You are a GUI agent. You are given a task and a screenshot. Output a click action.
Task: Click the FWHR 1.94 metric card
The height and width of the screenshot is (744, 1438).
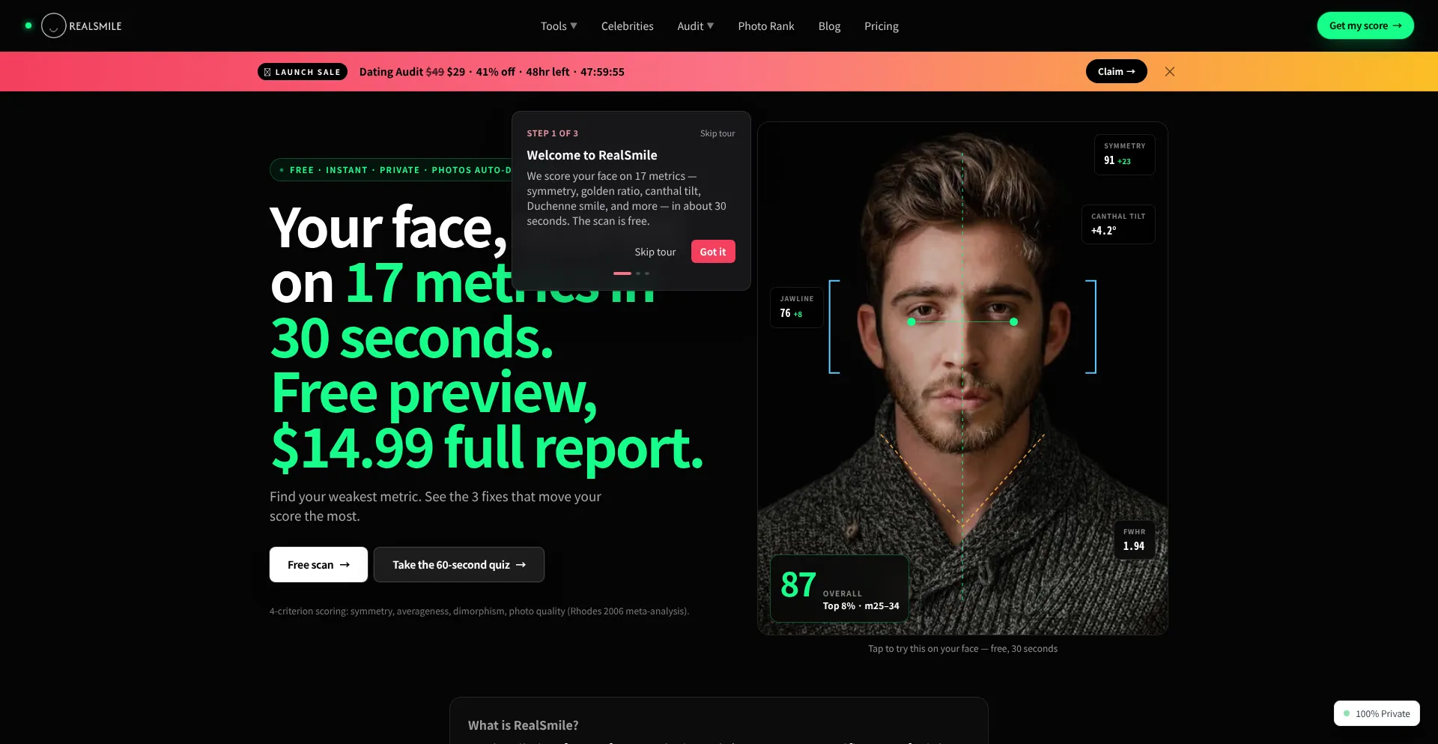click(x=1134, y=539)
